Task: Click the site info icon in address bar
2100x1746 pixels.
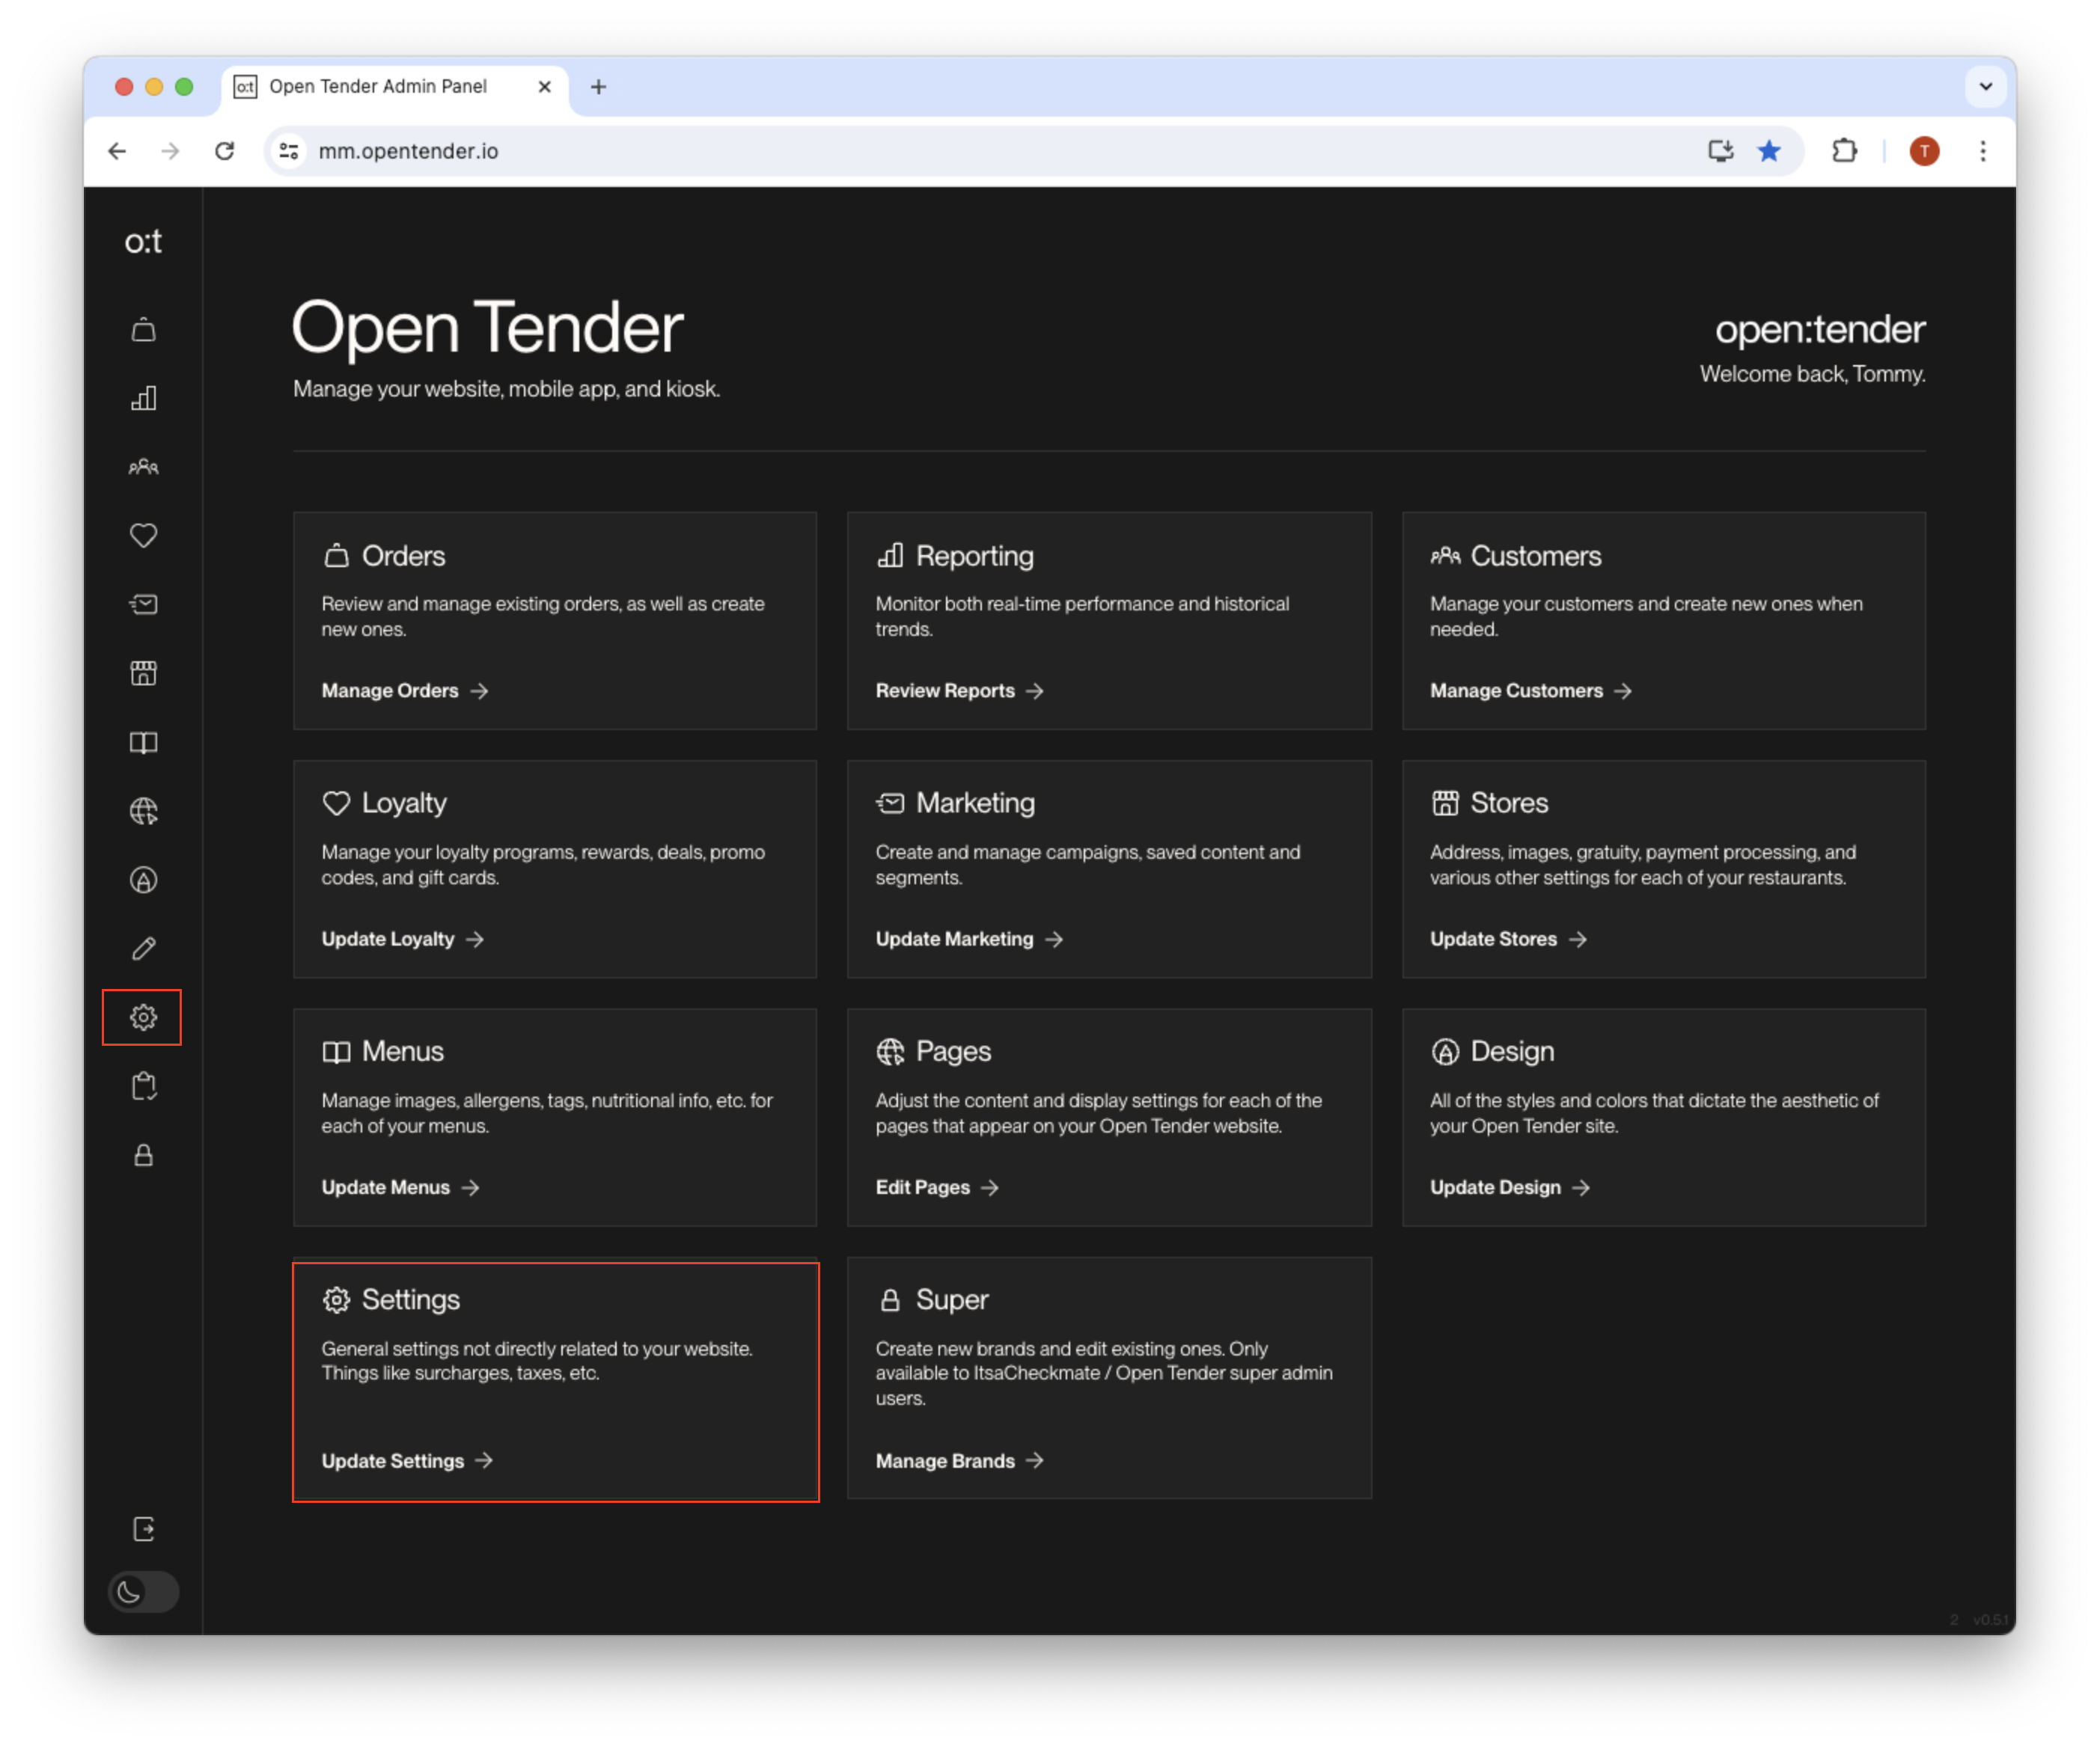Action: [x=289, y=151]
